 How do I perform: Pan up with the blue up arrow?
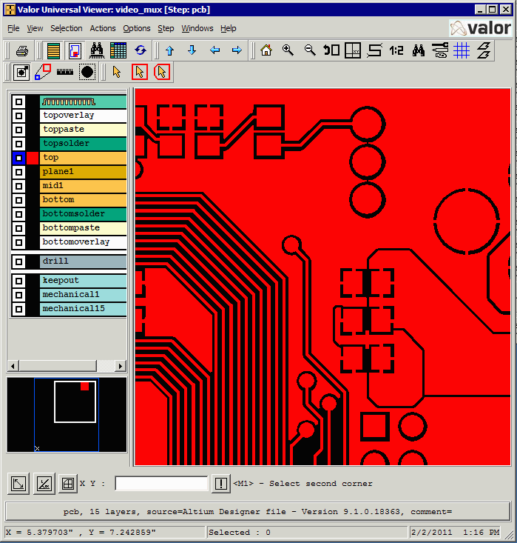(x=169, y=51)
